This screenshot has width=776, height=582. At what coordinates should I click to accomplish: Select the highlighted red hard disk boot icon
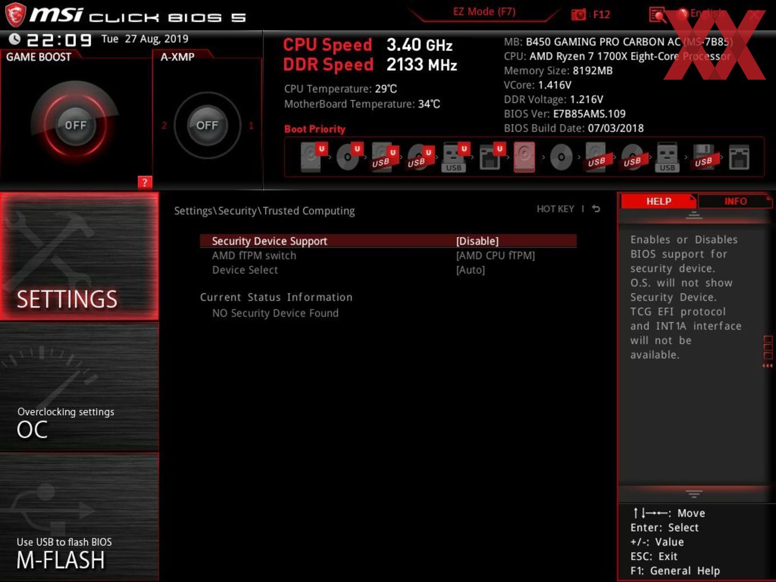tap(525, 157)
